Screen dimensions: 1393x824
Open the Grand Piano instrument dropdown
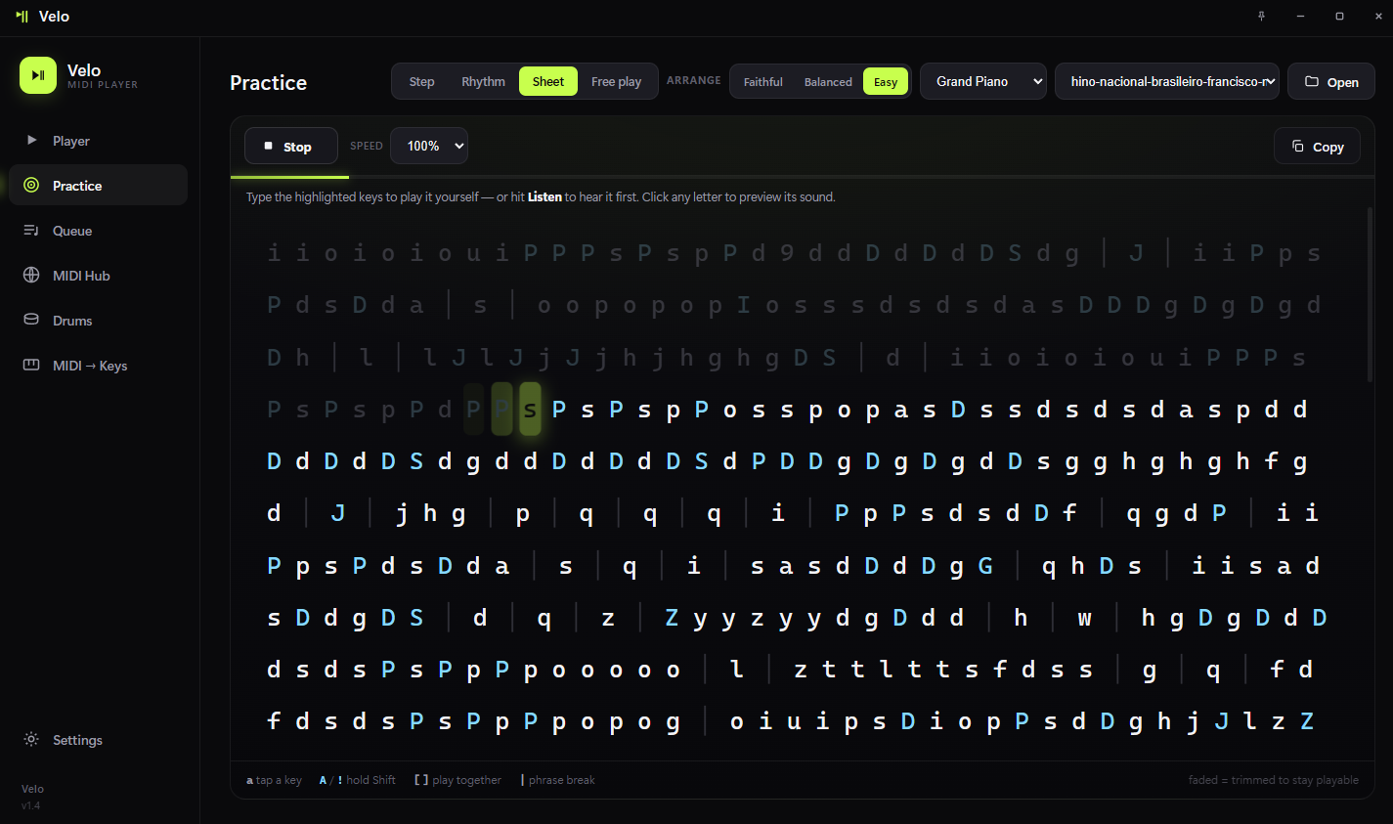click(983, 81)
